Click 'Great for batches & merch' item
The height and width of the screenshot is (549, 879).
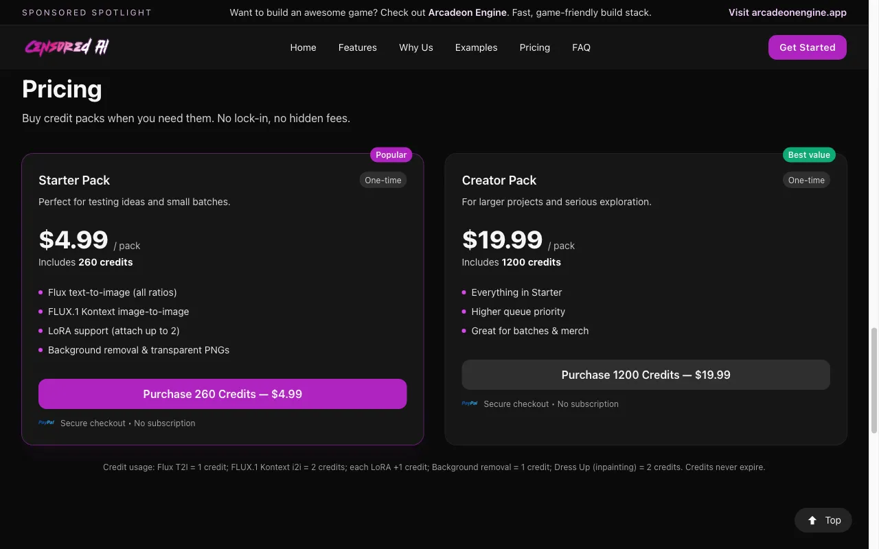pos(530,331)
